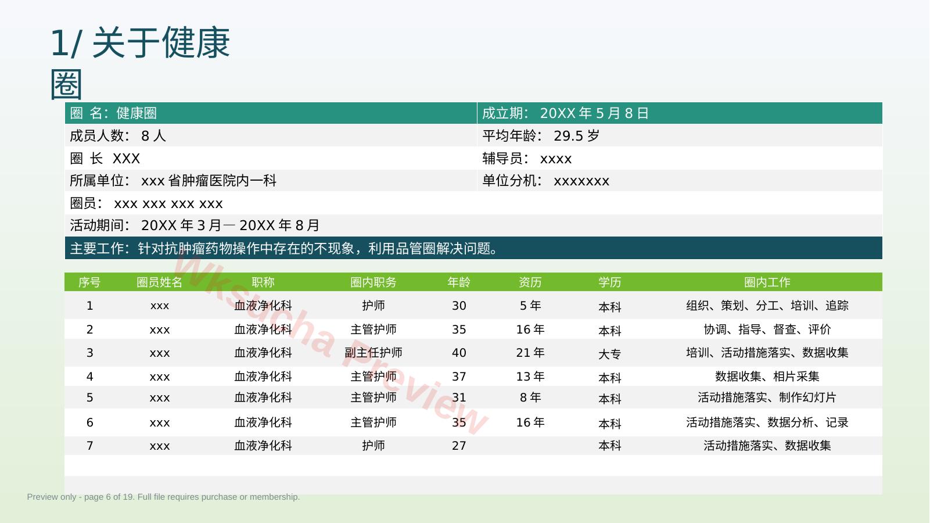
Task: Select the 大专 education cell
Action: point(610,354)
